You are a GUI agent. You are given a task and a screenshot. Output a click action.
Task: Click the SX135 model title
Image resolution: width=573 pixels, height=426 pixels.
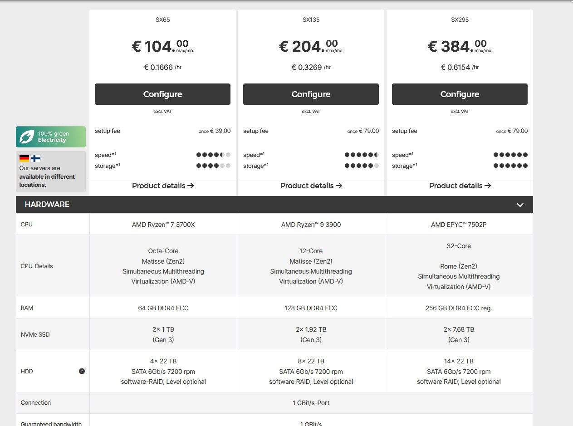311,20
